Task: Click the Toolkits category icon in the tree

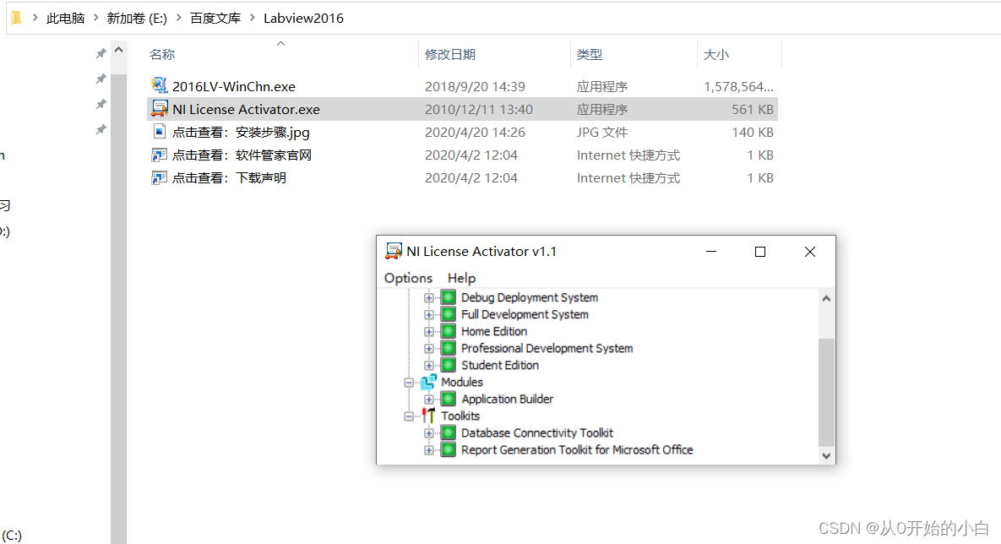Action: (x=427, y=416)
